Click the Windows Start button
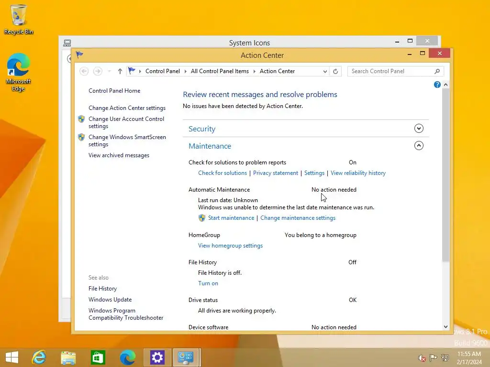The image size is (490, 367). [x=12, y=357]
